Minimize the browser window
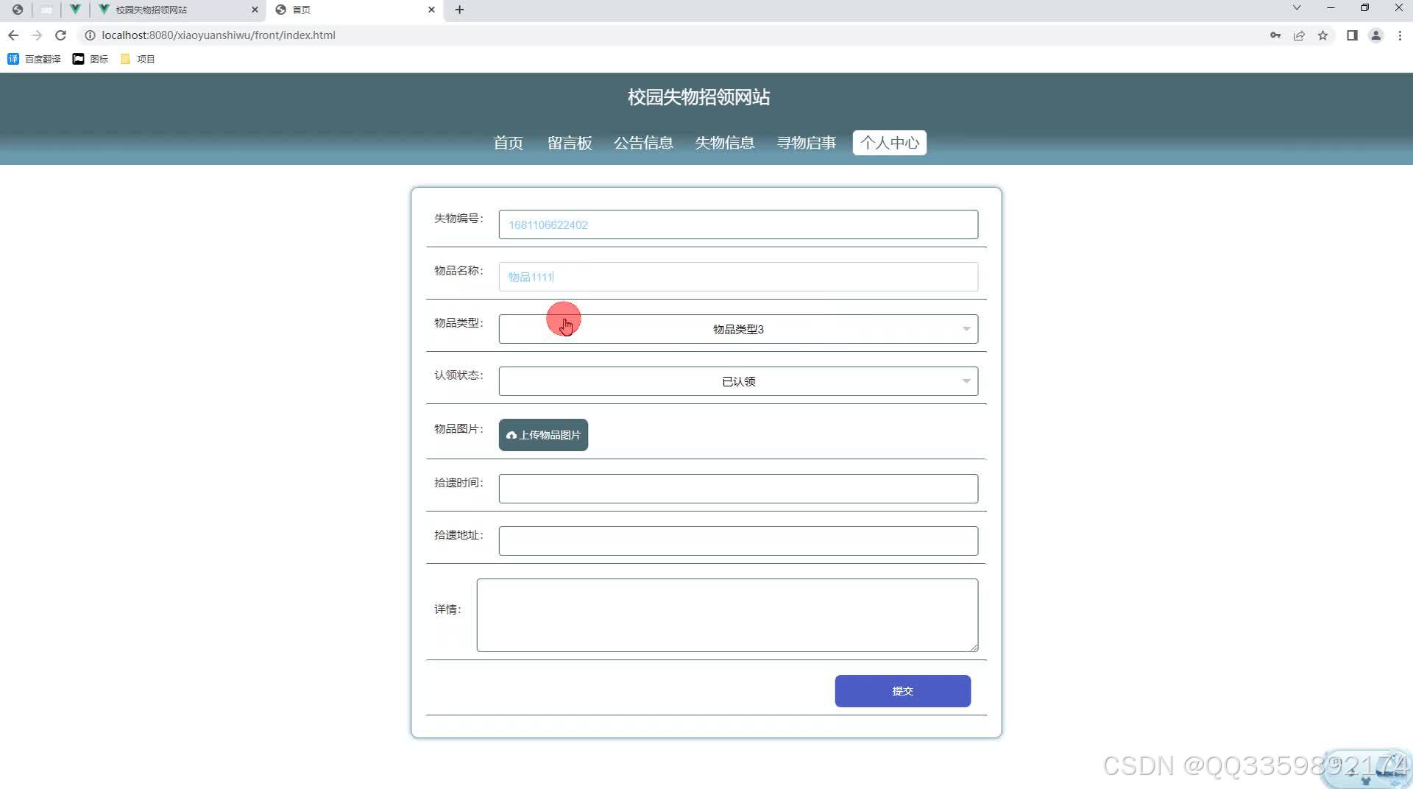The height and width of the screenshot is (789, 1413). coord(1331,8)
